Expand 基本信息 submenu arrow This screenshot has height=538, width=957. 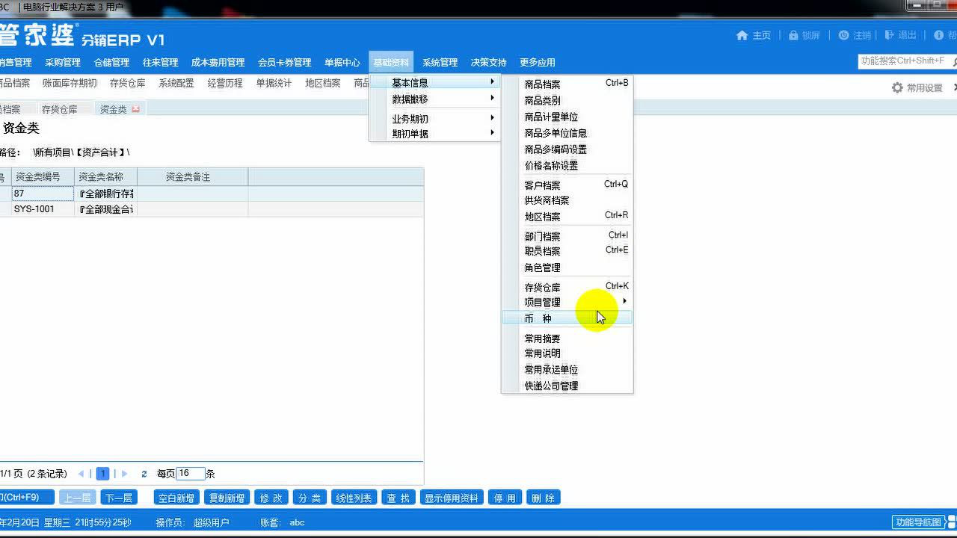pyautogui.click(x=492, y=82)
